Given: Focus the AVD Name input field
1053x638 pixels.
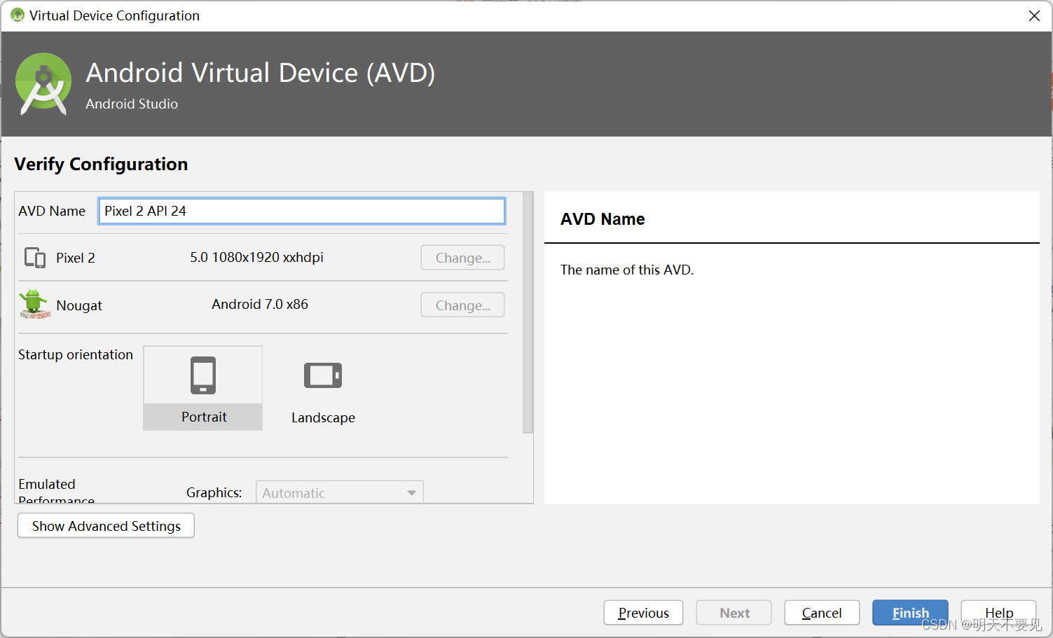Looking at the screenshot, I should pyautogui.click(x=302, y=211).
